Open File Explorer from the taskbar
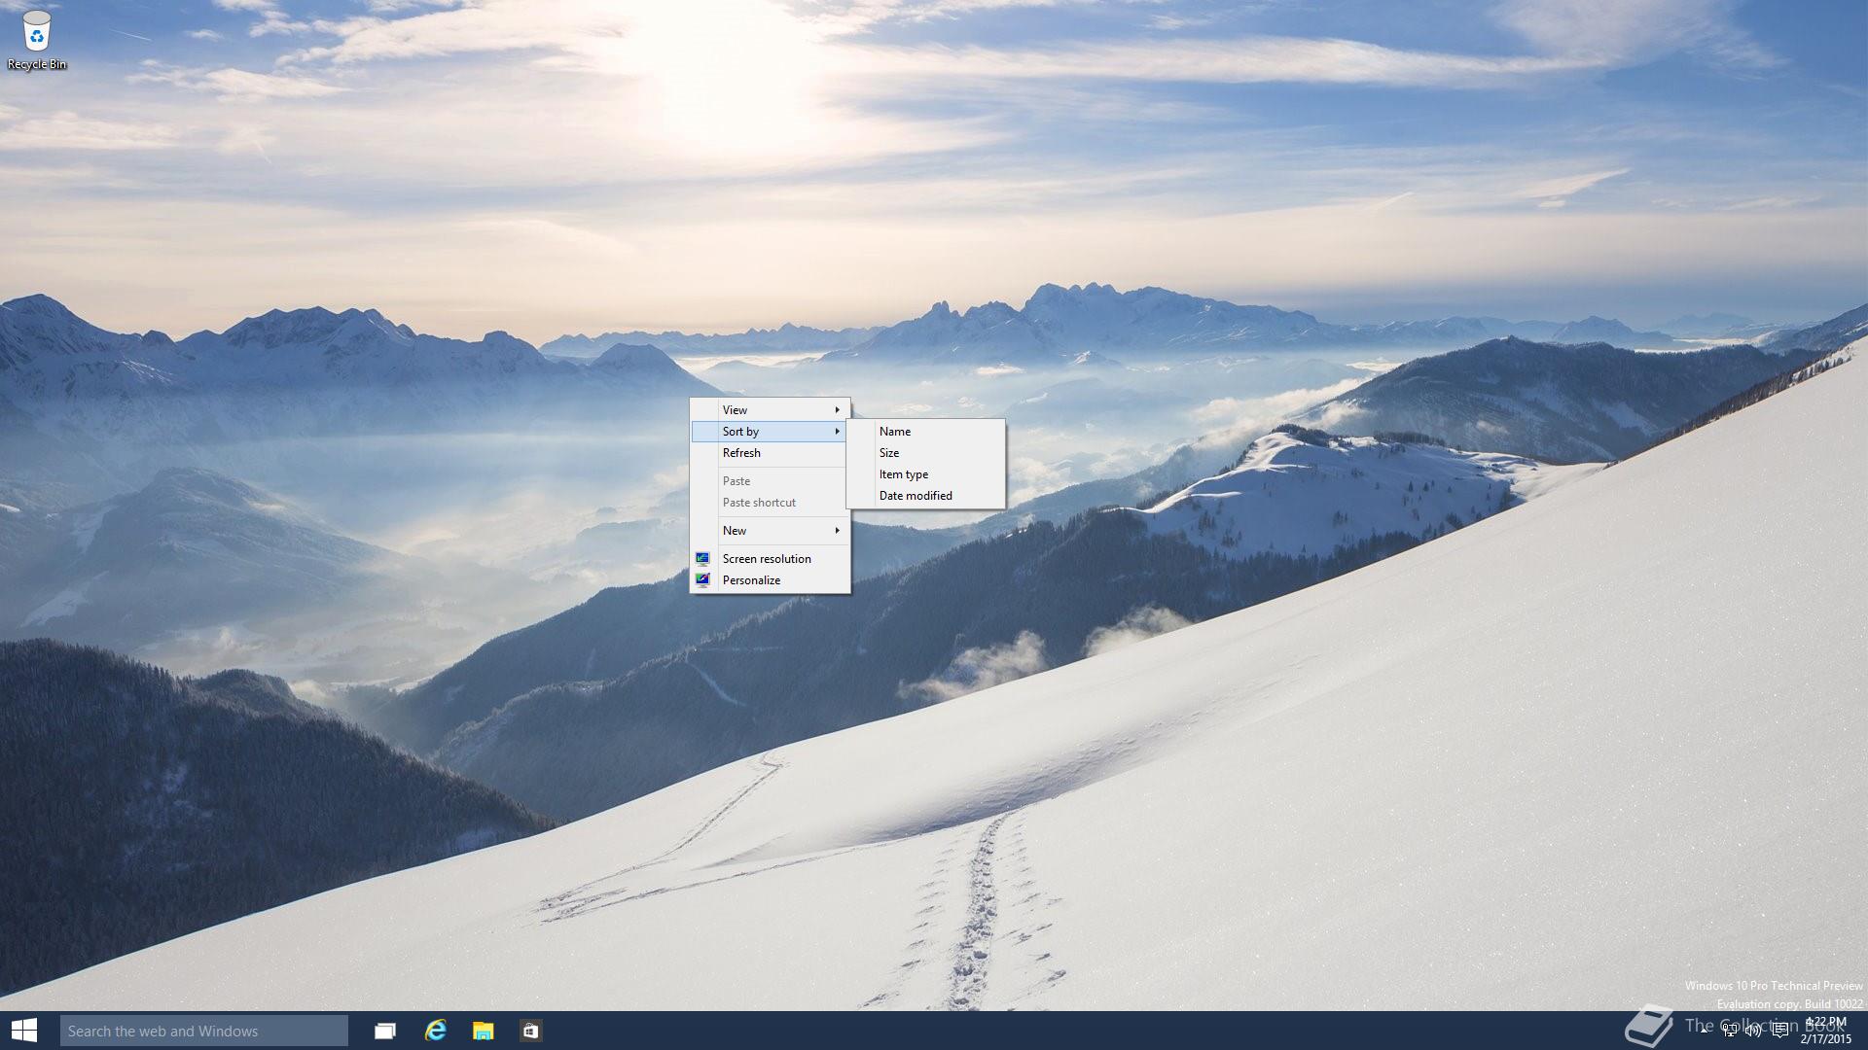 click(x=484, y=1031)
